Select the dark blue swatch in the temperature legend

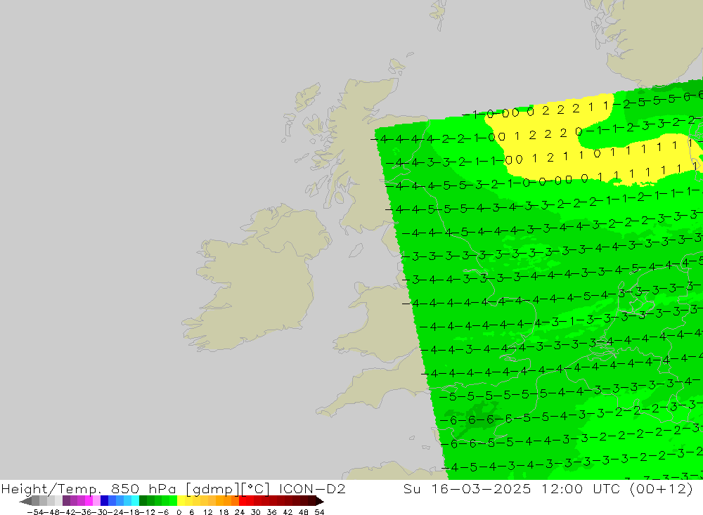click(104, 501)
